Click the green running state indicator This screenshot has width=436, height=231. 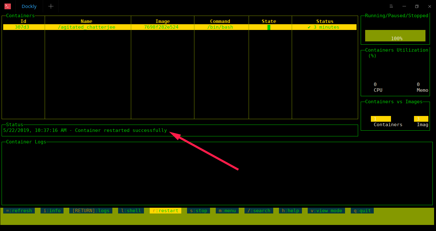(x=269, y=27)
